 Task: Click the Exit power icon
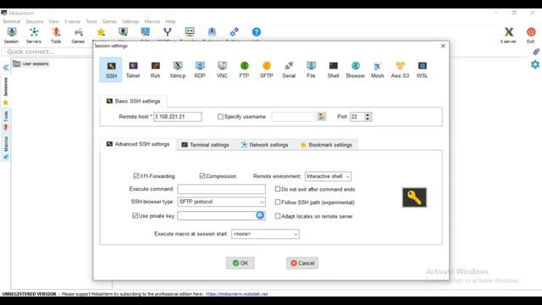[x=531, y=36]
